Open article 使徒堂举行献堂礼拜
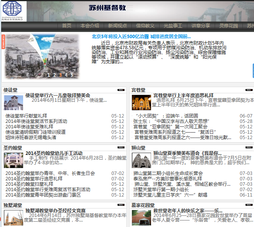Viewport: 254px width, 227px height. click(26, 116)
